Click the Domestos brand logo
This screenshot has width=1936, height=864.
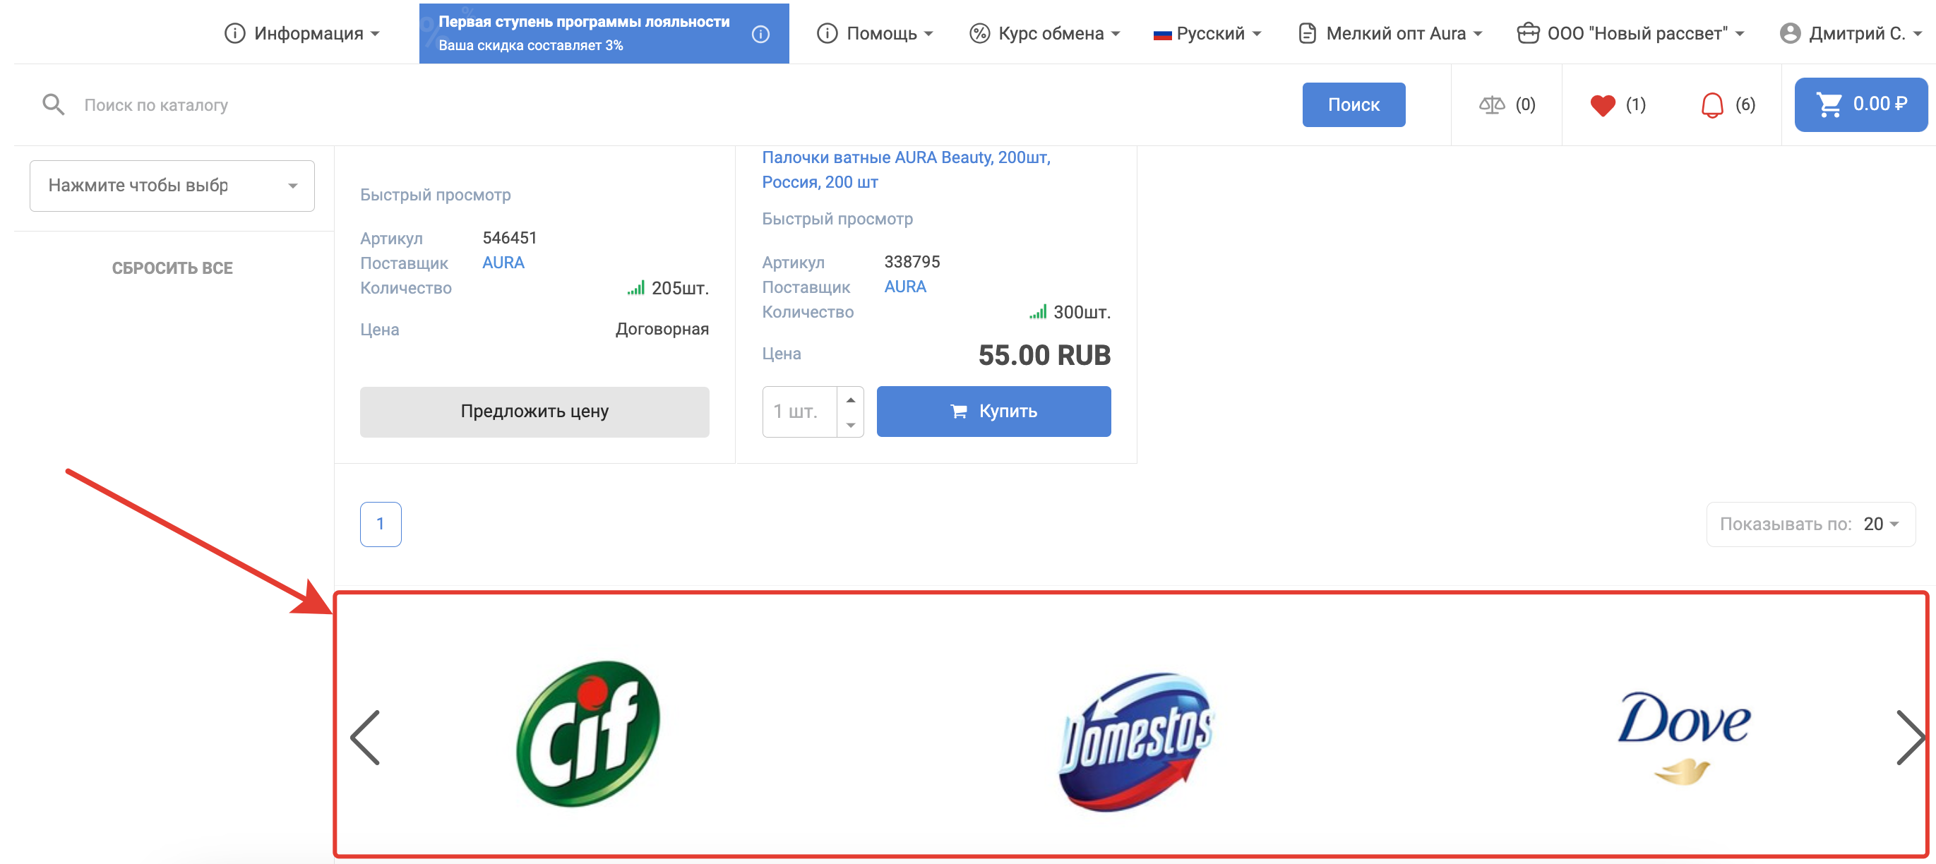click(x=1135, y=740)
